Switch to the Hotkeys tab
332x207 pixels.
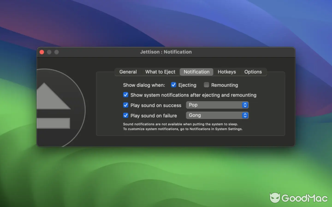tap(227, 72)
